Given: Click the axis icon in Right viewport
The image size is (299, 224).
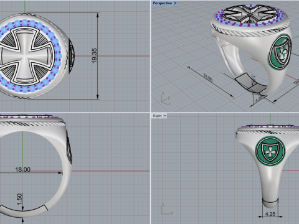Looking at the screenshot, I should tap(167, 209).
